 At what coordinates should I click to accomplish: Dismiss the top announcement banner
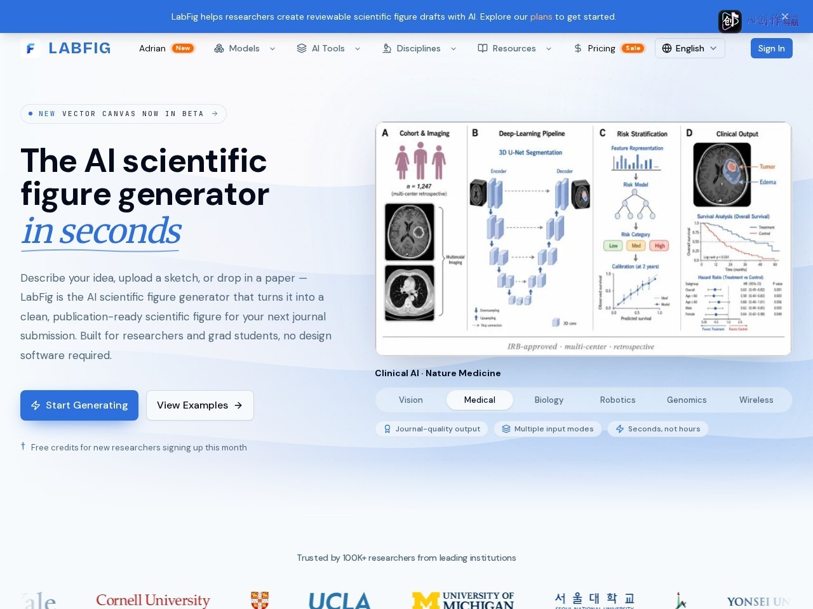click(785, 16)
